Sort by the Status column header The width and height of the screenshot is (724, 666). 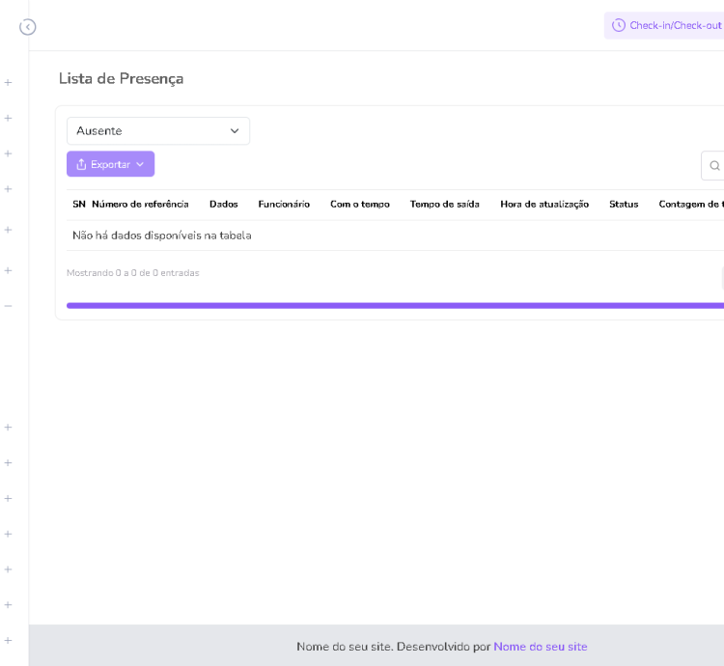[x=624, y=205]
